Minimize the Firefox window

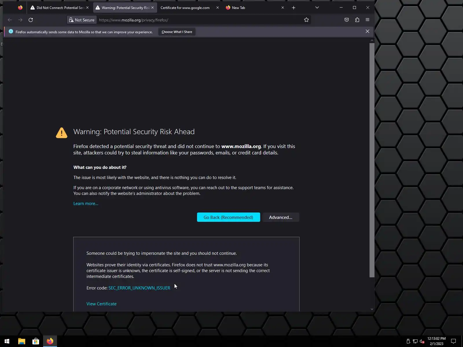pos(341,8)
